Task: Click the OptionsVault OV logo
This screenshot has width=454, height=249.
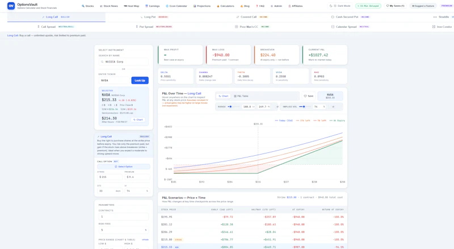Action: (11, 6)
